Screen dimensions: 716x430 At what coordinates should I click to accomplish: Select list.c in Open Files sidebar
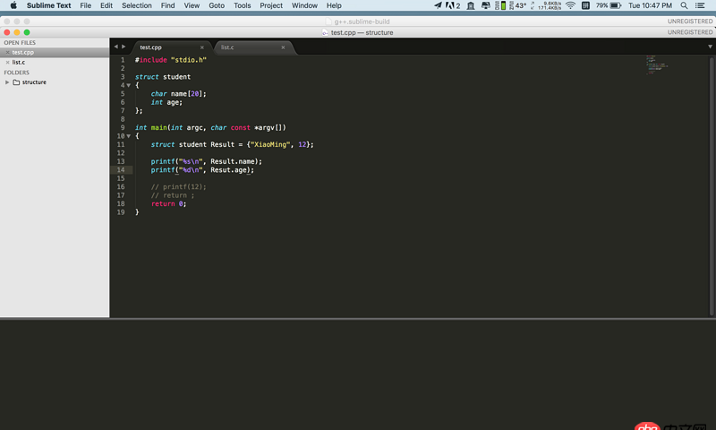[x=55, y=62]
